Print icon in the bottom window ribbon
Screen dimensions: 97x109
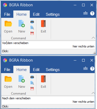(32, 77)
